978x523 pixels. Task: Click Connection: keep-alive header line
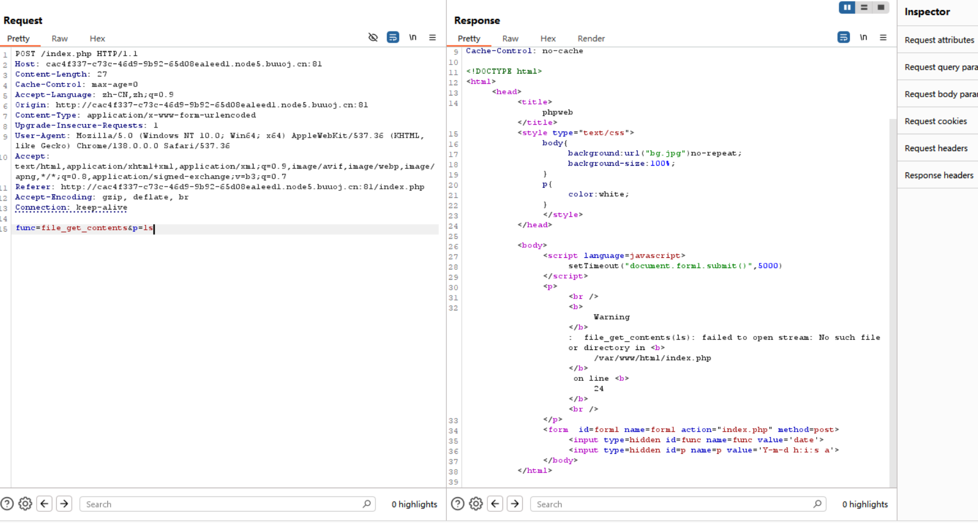[x=71, y=207]
